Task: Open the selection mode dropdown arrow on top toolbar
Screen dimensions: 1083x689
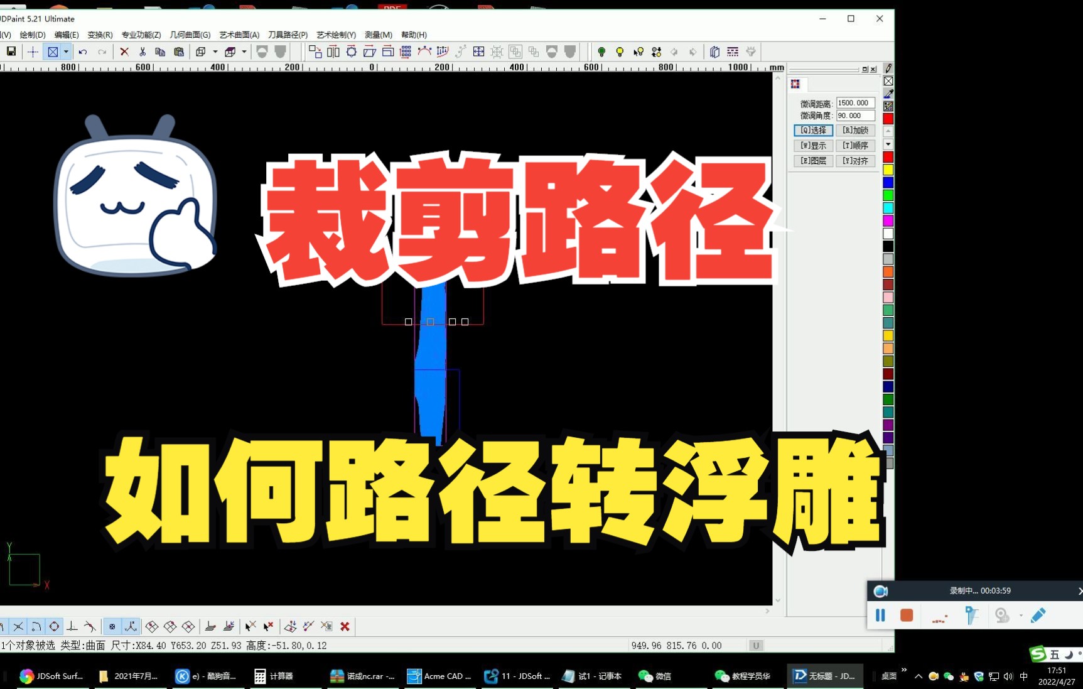Action: pos(66,52)
